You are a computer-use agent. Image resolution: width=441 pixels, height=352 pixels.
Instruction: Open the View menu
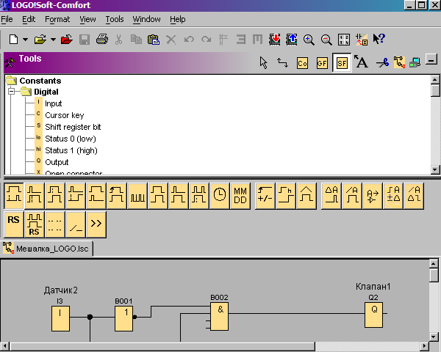[87, 19]
